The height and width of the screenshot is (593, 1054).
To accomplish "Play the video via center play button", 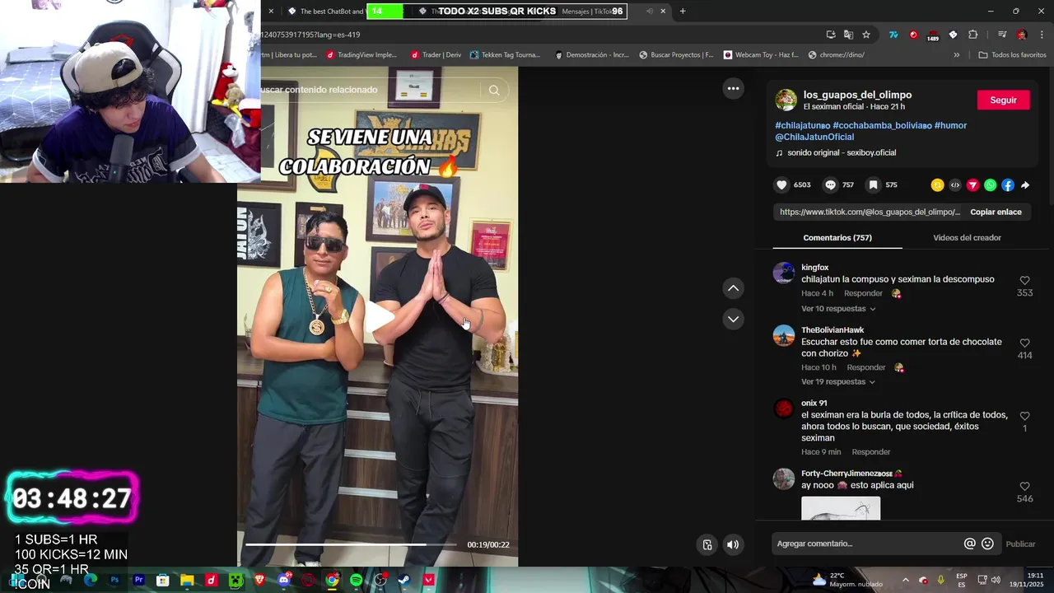I will click(378, 319).
